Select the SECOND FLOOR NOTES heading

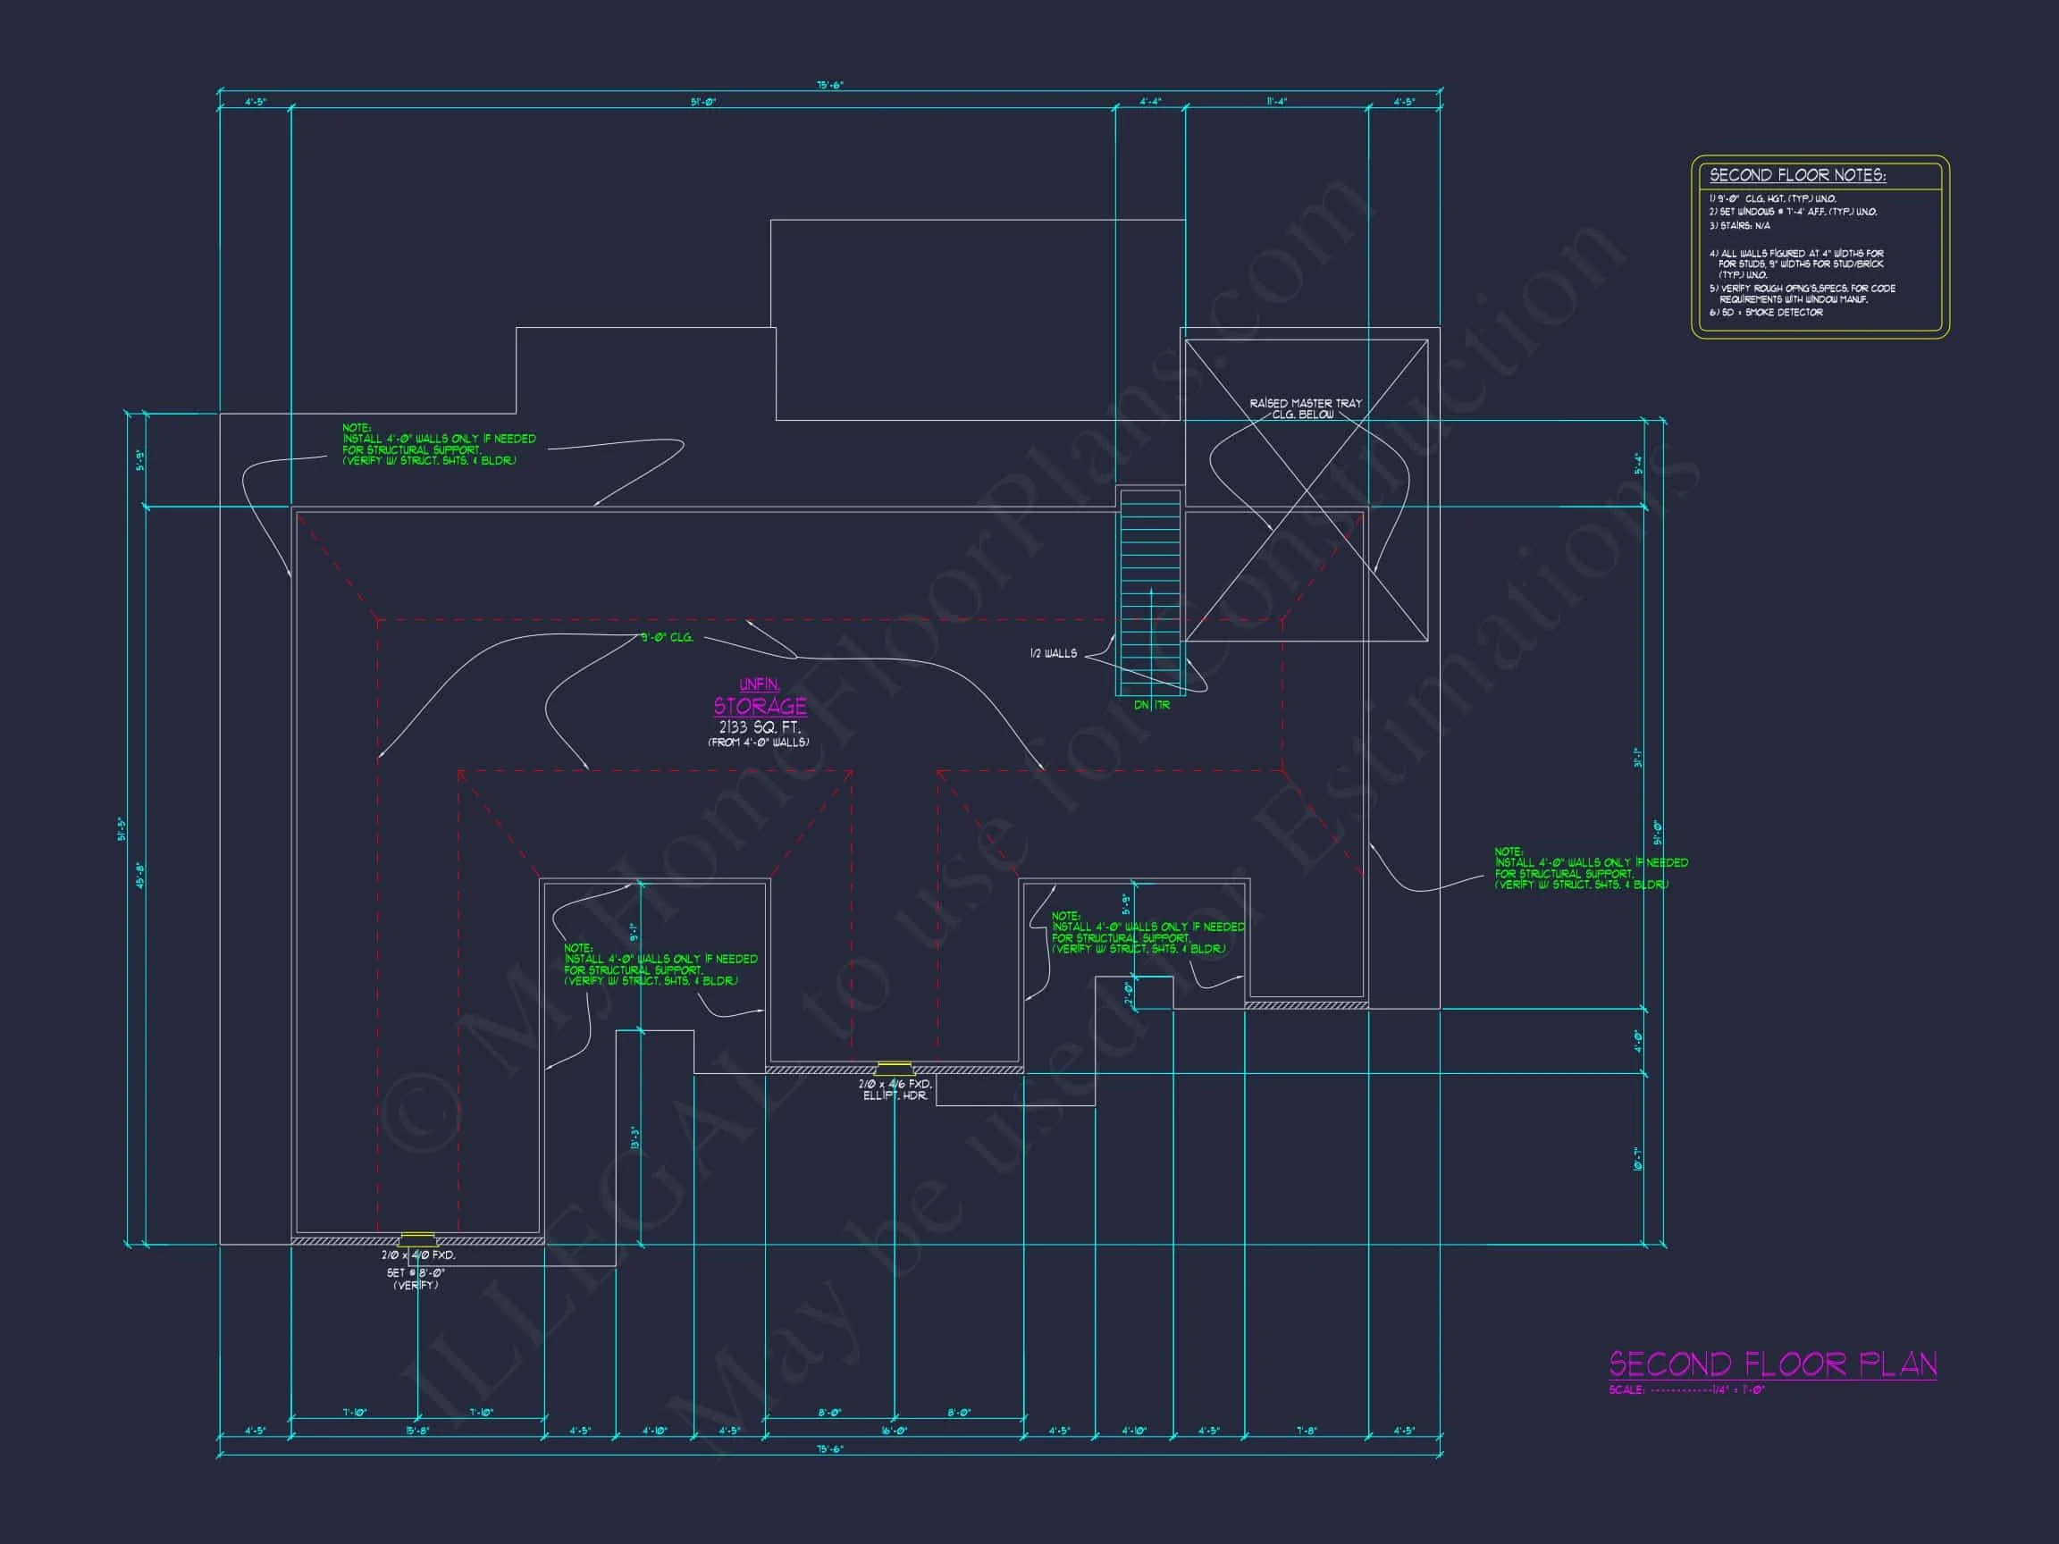coord(1796,175)
